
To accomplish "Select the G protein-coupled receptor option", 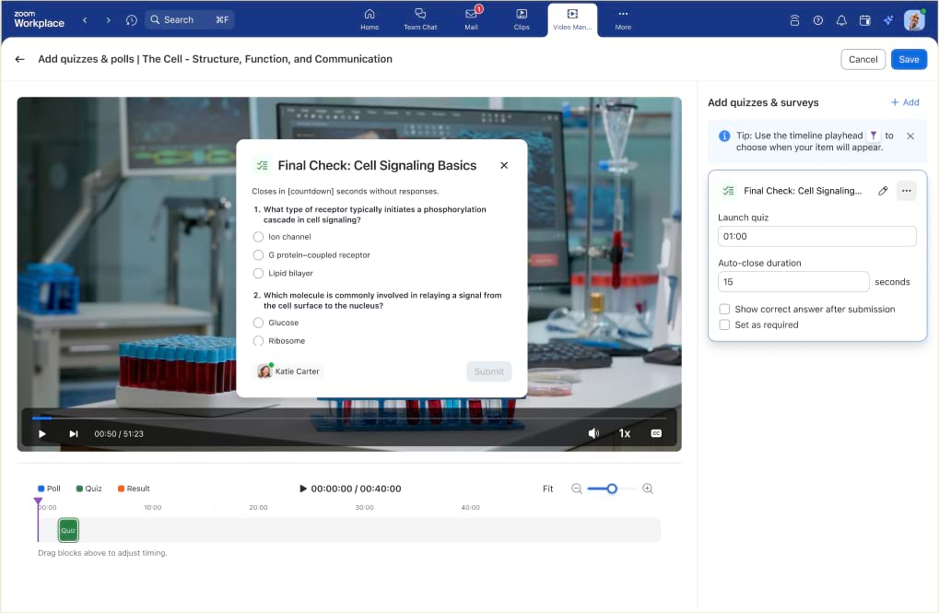I will coord(258,255).
